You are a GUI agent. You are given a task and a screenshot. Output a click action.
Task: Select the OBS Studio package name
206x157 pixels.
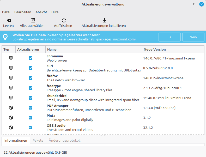tap(56, 126)
